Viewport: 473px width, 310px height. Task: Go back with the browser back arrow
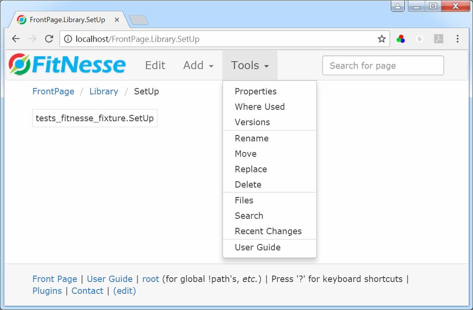click(16, 39)
